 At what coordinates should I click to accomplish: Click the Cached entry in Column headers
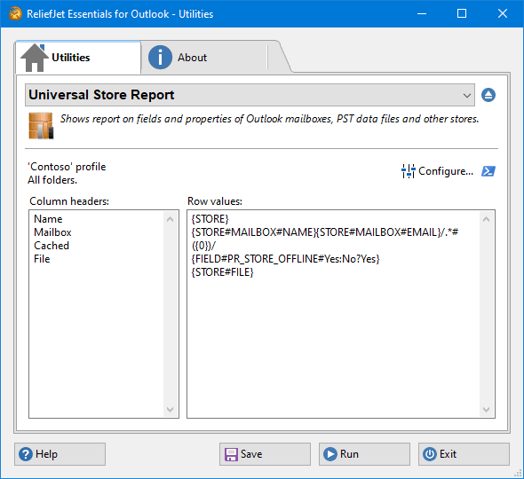pos(52,246)
